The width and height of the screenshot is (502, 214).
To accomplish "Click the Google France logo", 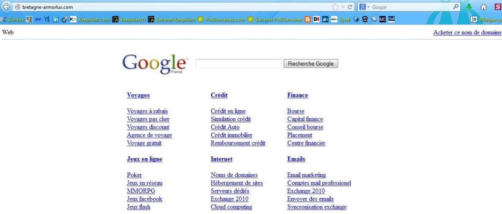I will pos(154,64).
